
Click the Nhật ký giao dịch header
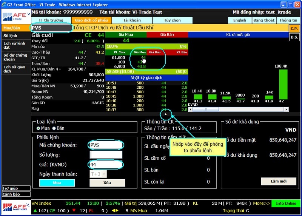coord(146,78)
